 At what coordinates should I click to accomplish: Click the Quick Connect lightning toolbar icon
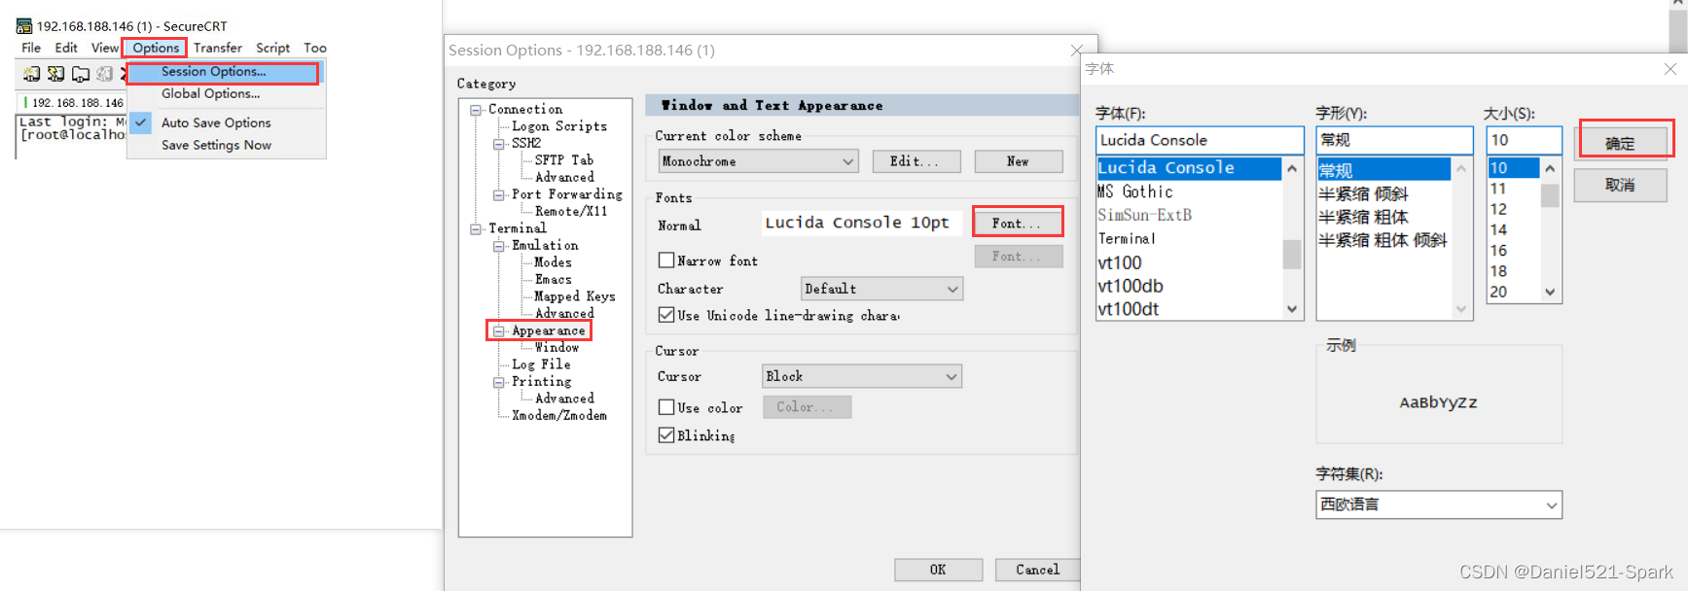[x=56, y=74]
